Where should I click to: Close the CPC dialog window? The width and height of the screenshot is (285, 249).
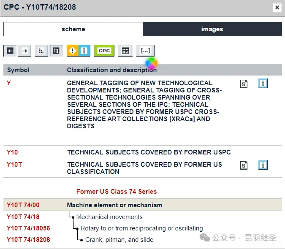277,8
